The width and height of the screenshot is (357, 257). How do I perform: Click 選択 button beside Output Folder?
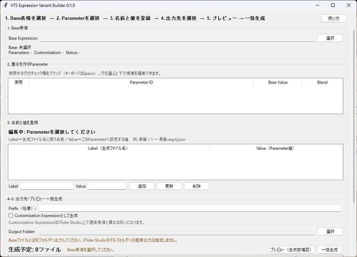330,232
